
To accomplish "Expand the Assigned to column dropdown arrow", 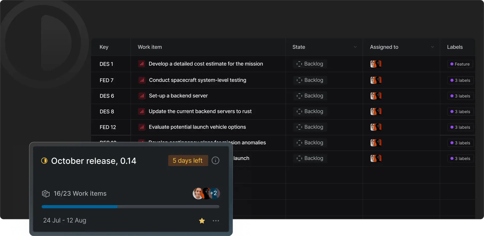I will pos(432,47).
